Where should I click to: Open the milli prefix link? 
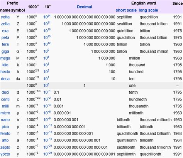coord(5,106)
